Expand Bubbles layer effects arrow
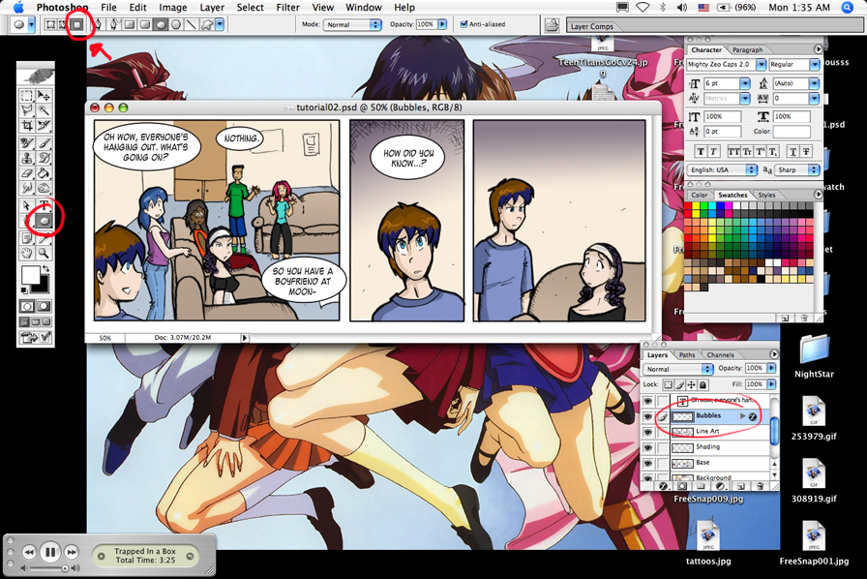Viewport: 867px width, 579px height. tap(742, 415)
